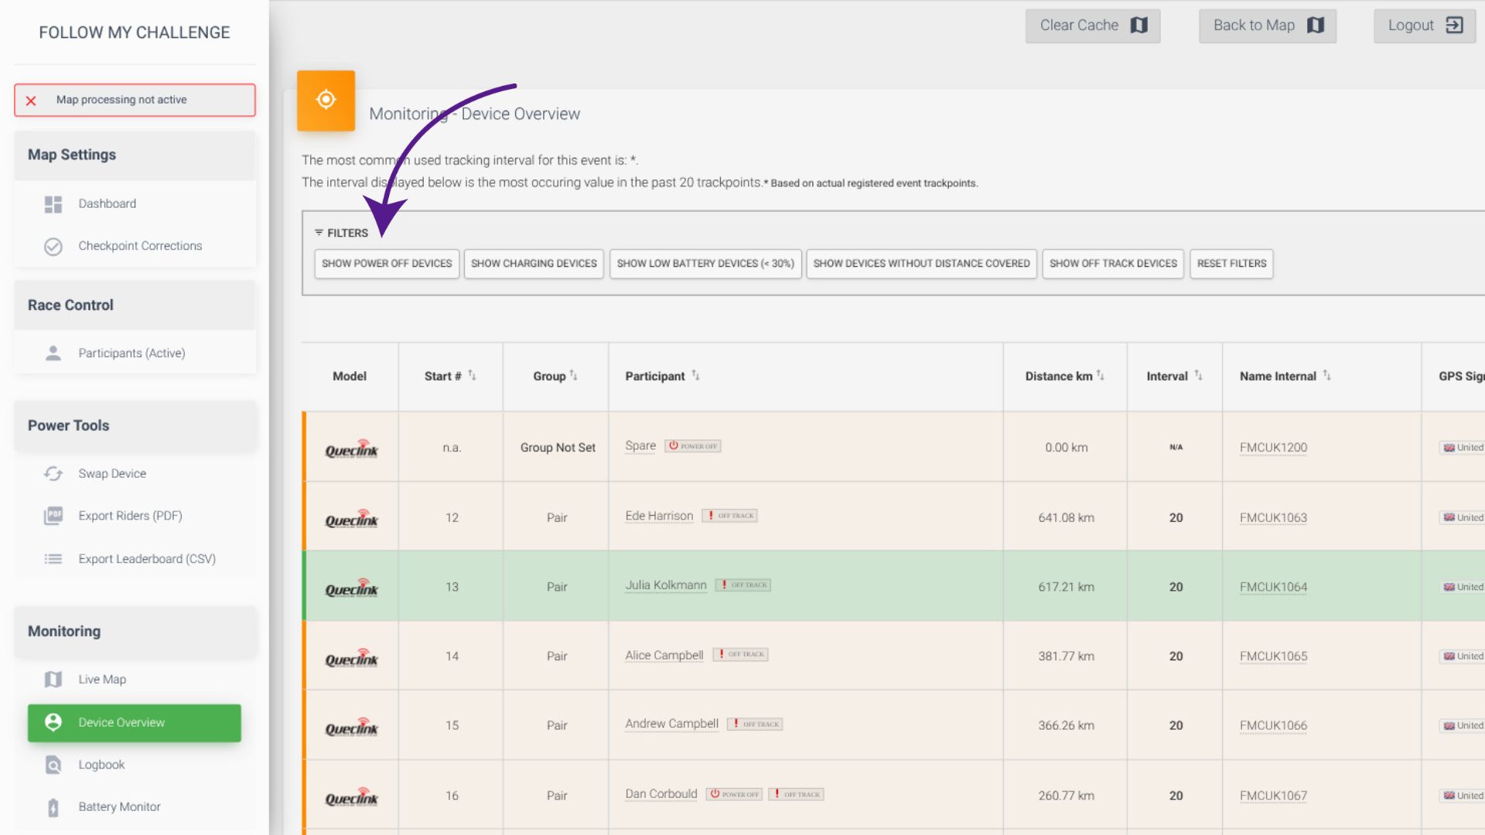Click the Export Riders PDF icon
The width and height of the screenshot is (1485, 835).
tap(53, 516)
